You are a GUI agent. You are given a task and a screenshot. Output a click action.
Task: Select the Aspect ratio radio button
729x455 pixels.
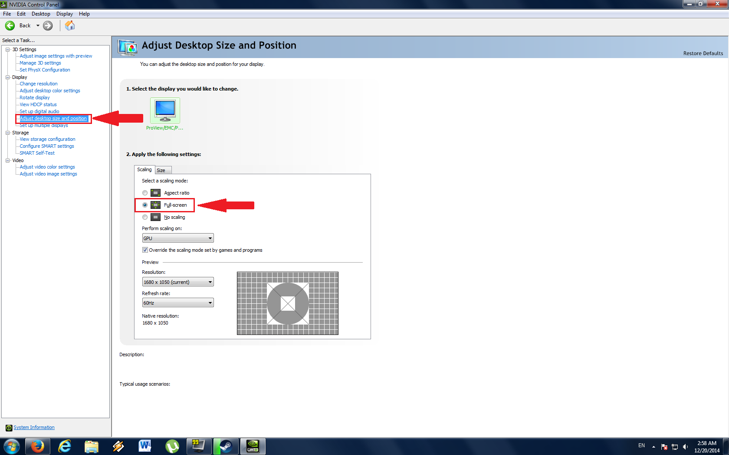pyautogui.click(x=145, y=193)
